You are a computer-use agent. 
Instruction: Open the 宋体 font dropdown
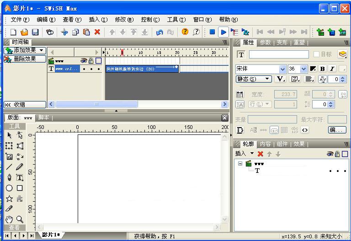(282, 69)
